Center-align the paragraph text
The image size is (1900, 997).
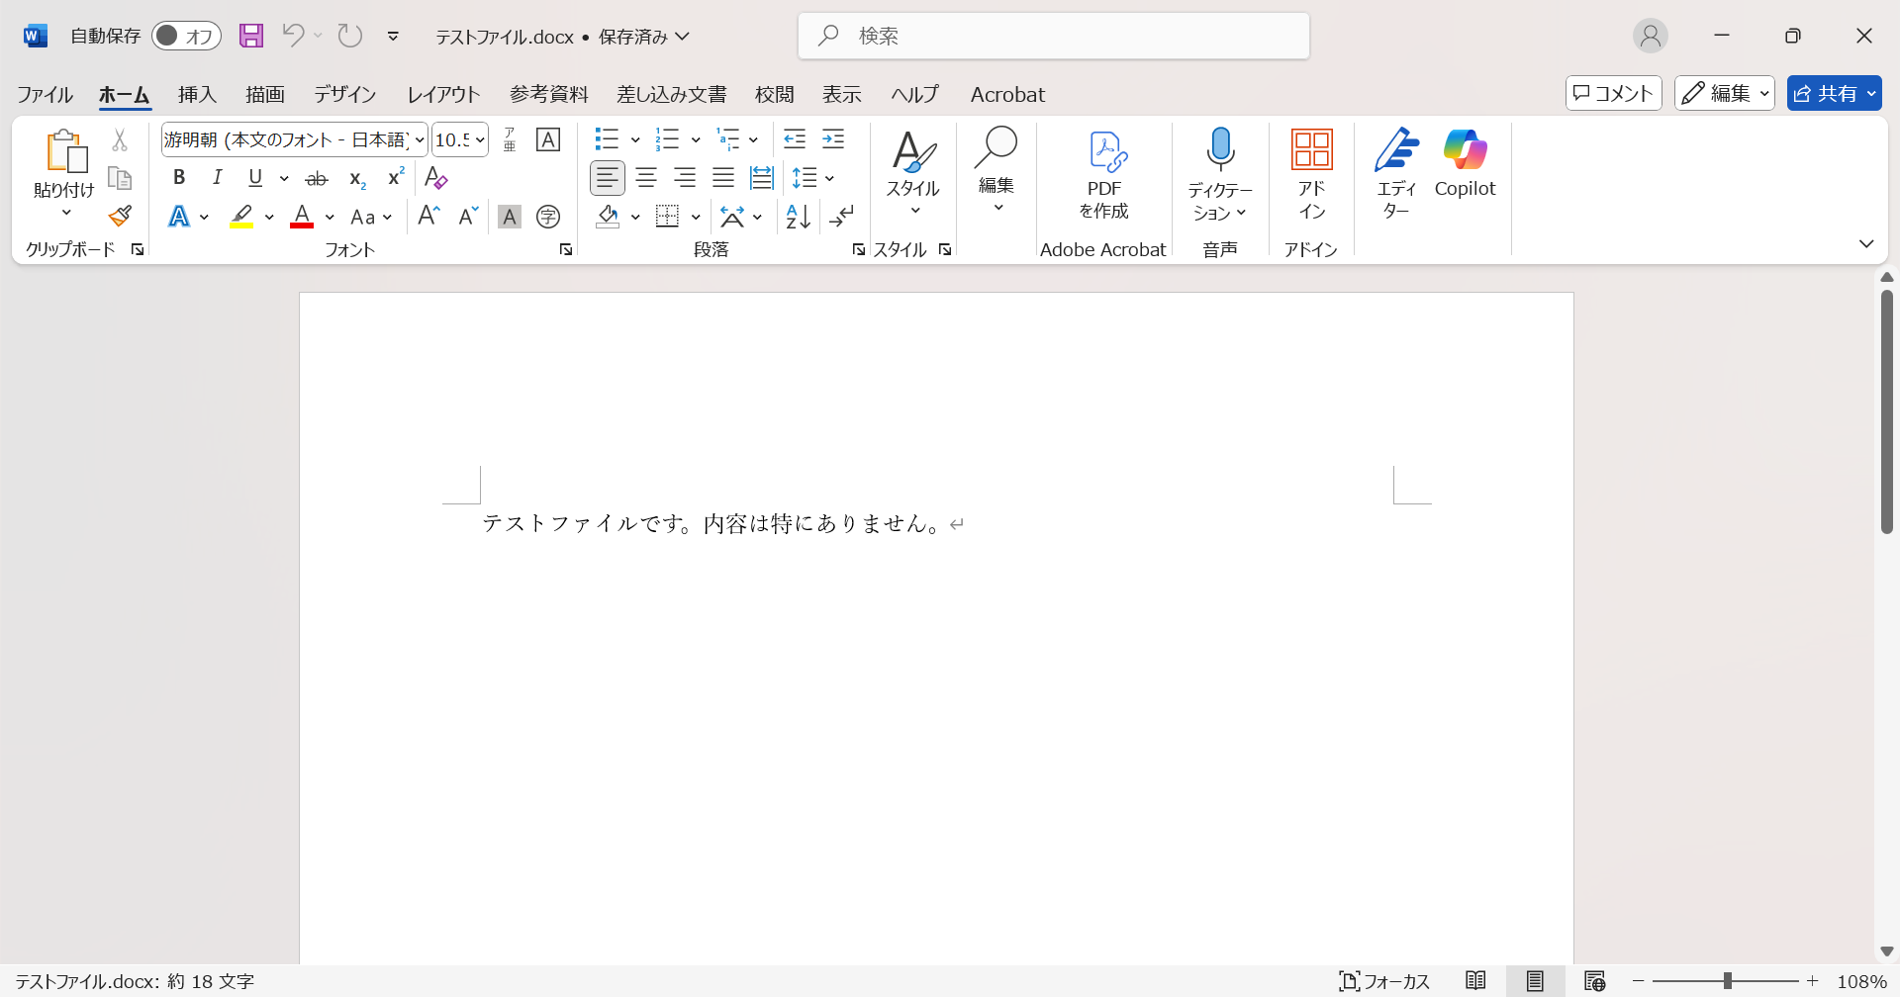click(646, 178)
